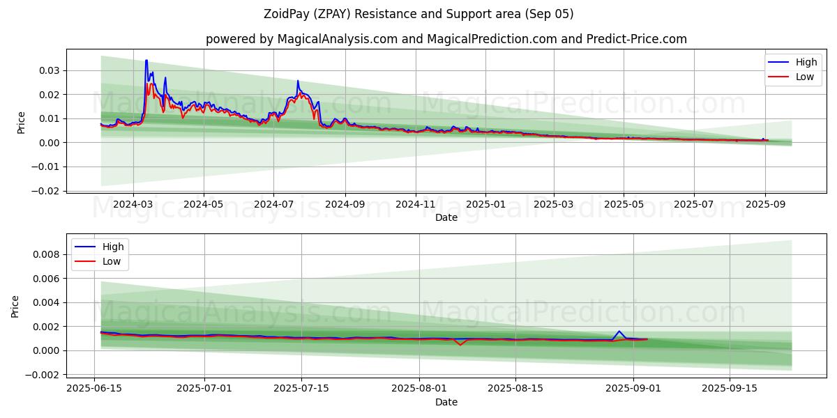Click the '0.004' price tick on bottom chart
The width and height of the screenshot is (837, 418).
click(48, 302)
